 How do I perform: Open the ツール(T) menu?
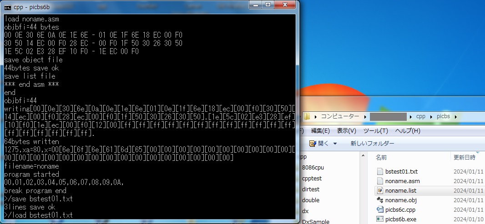(375, 131)
